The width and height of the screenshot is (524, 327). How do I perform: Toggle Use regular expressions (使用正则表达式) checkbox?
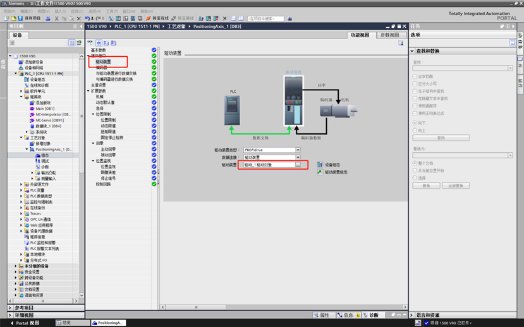coord(415,113)
